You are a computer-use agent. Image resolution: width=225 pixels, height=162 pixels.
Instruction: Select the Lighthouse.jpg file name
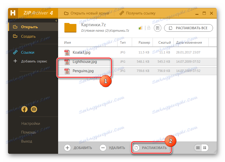coord(85,62)
